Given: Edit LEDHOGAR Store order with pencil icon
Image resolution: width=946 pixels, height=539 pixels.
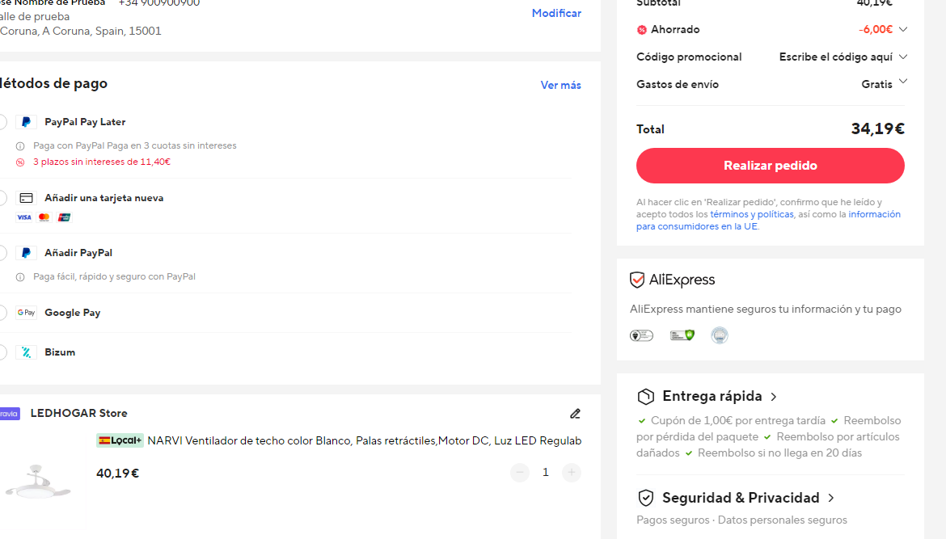Looking at the screenshot, I should 575,414.
